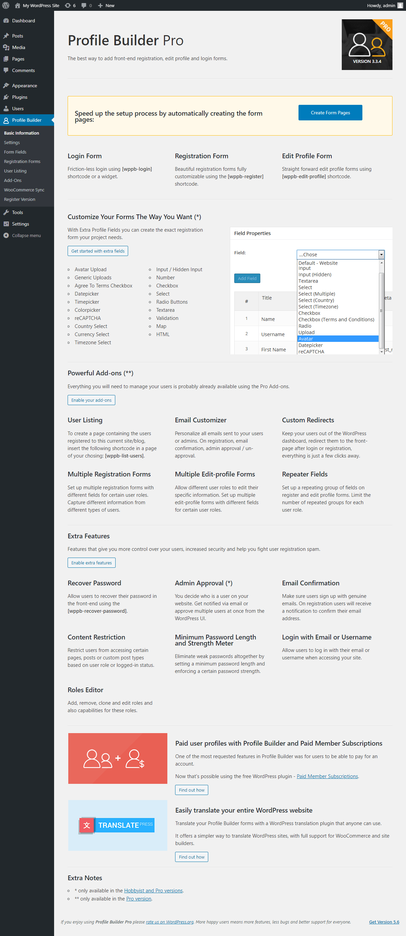Click the home icon beside My WordPress Site

[18, 5]
